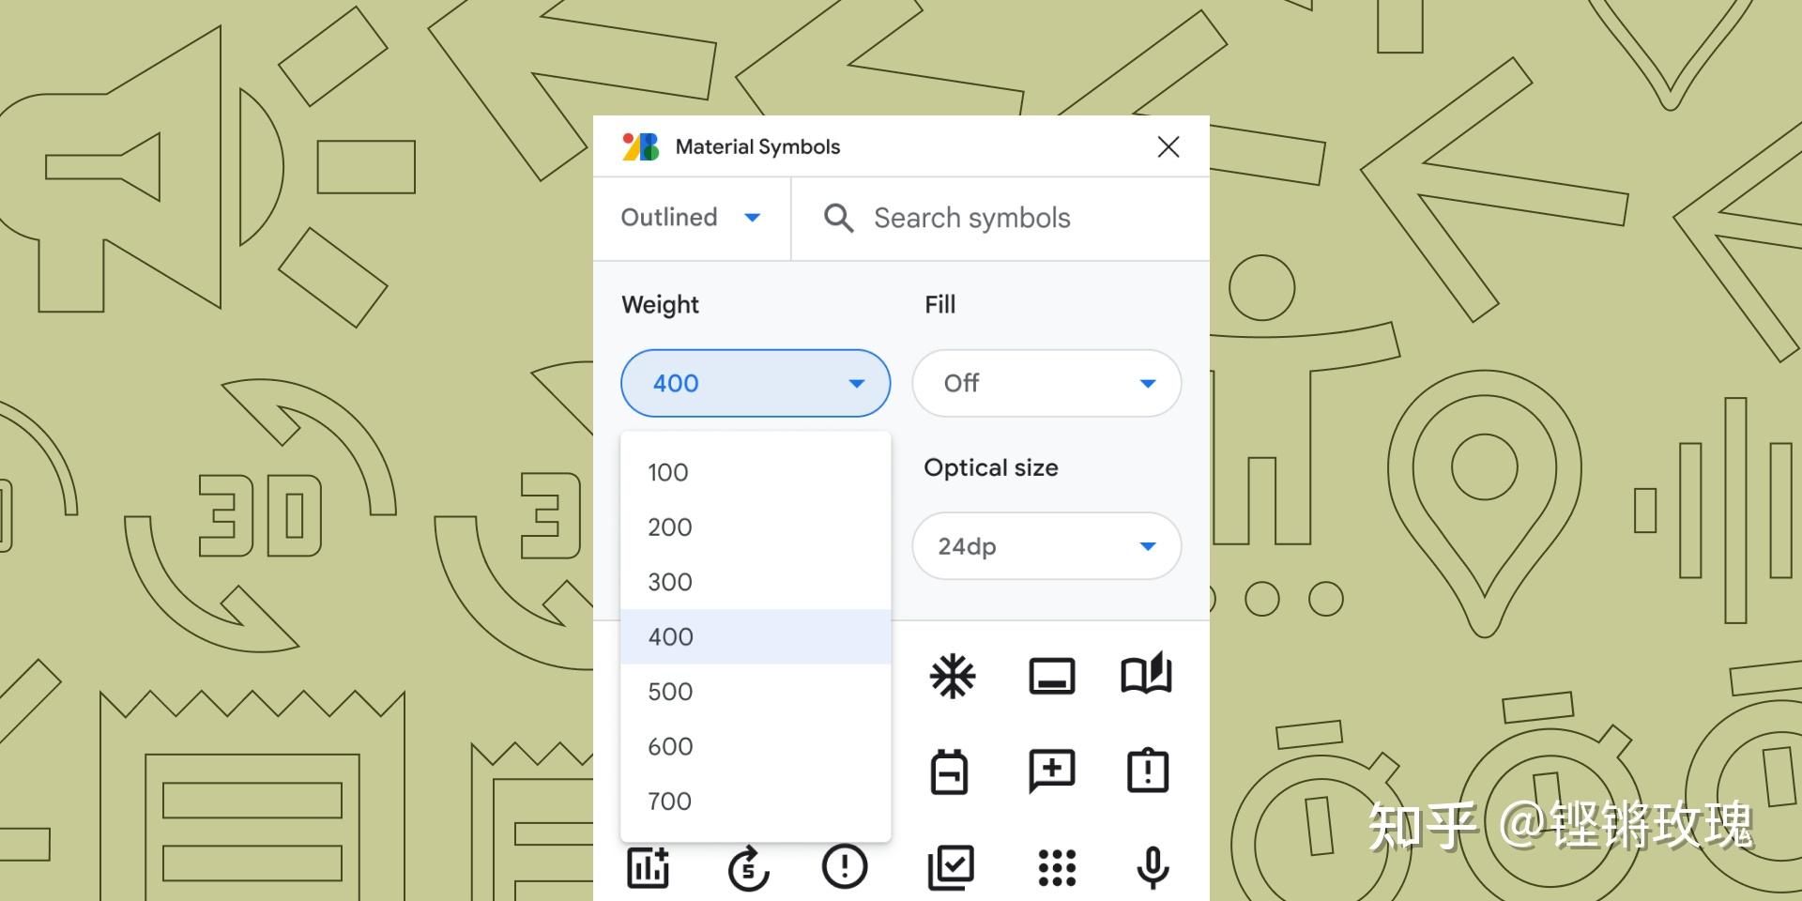Select the microphone symbol icon

pyautogui.click(x=1153, y=867)
